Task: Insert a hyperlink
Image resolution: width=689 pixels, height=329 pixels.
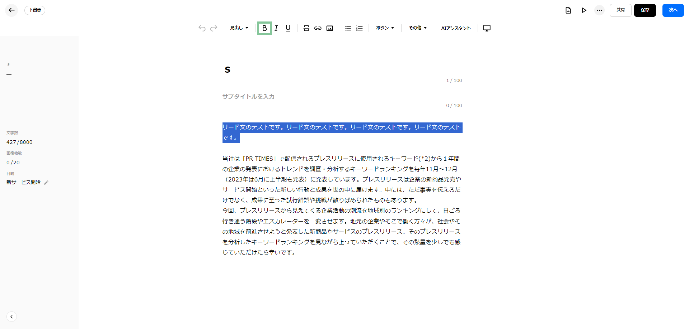Action: tap(318, 28)
